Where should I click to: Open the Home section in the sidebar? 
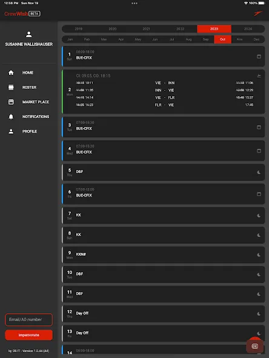pyautogui.click(x=28, y=73)
